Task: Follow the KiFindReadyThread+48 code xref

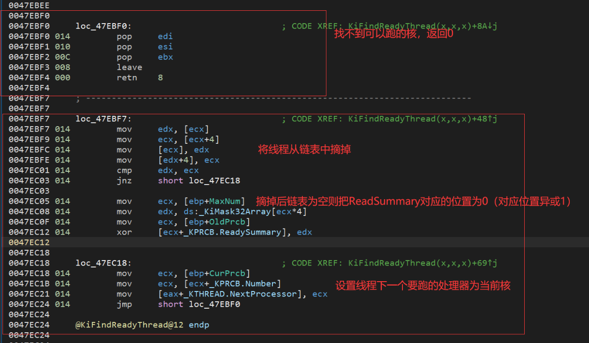Action: [x=423, y=119]
